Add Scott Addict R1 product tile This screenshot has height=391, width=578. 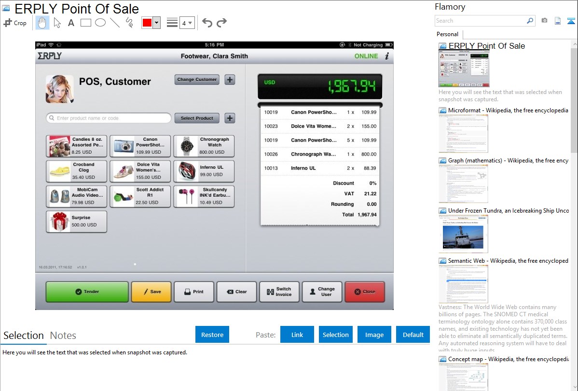pyautogui.click(x=140, y=196)
